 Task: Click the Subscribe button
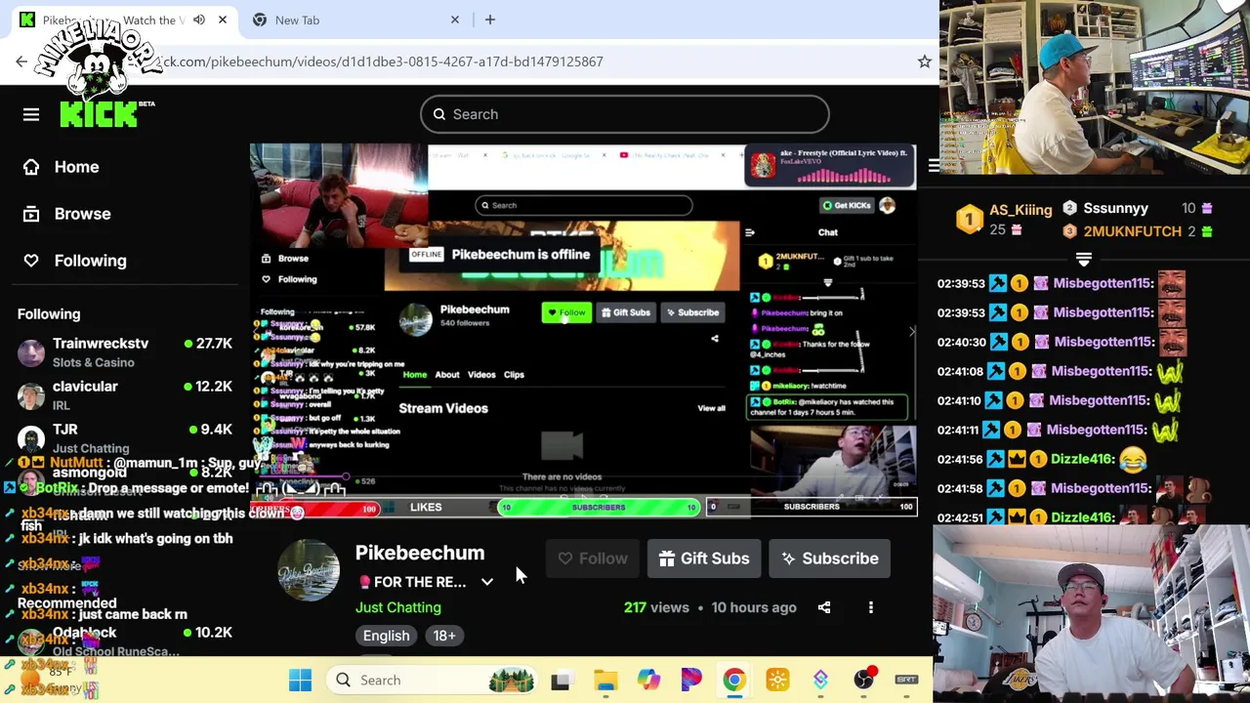(830, 558)
